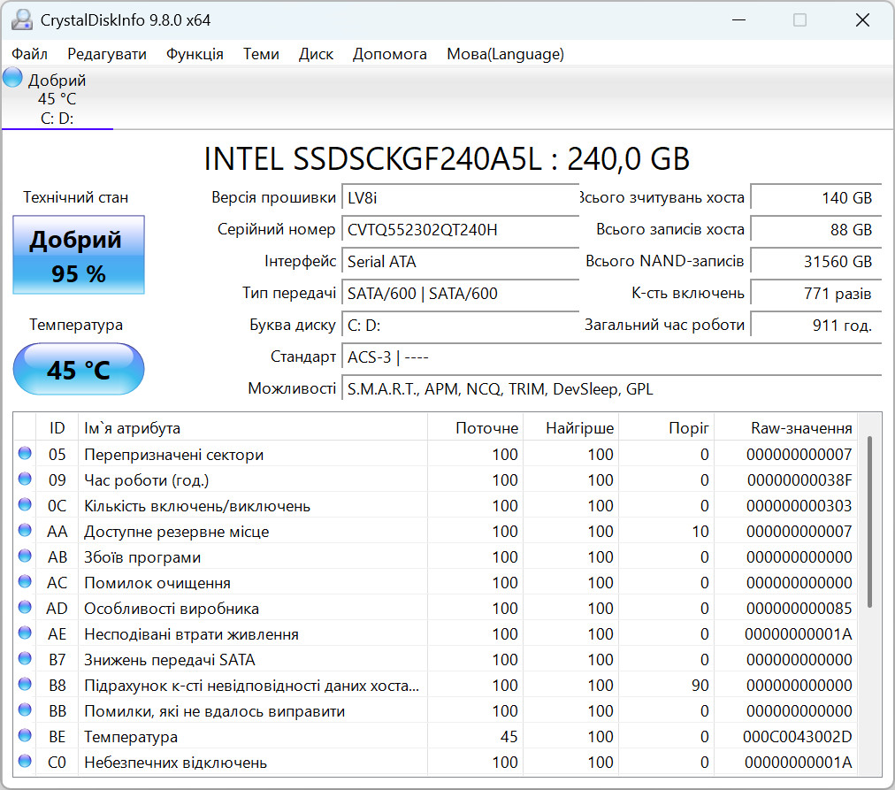895x790 pixels.
Task: Click serial number field CVTQ552302QT240H
Action: click(460, 230)
